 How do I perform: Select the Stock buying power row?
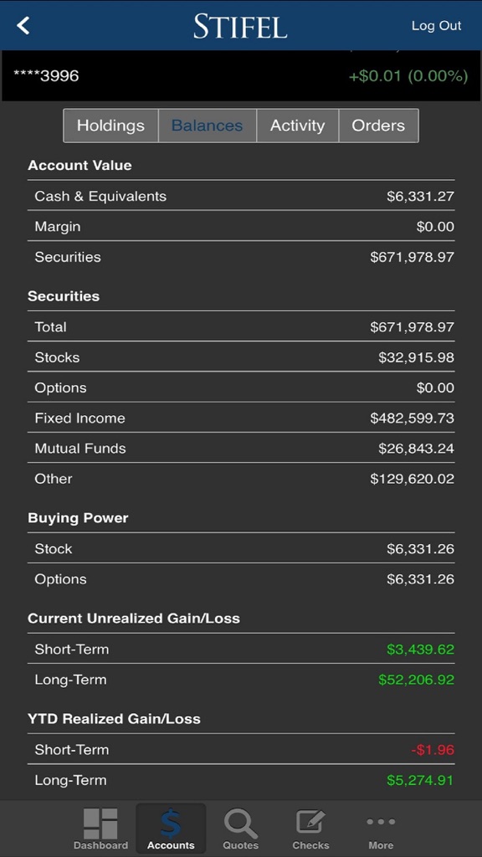(241, 548)
